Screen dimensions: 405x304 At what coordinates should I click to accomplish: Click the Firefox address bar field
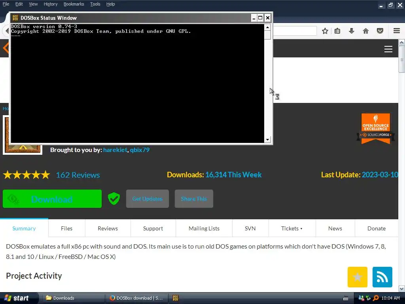295,31
